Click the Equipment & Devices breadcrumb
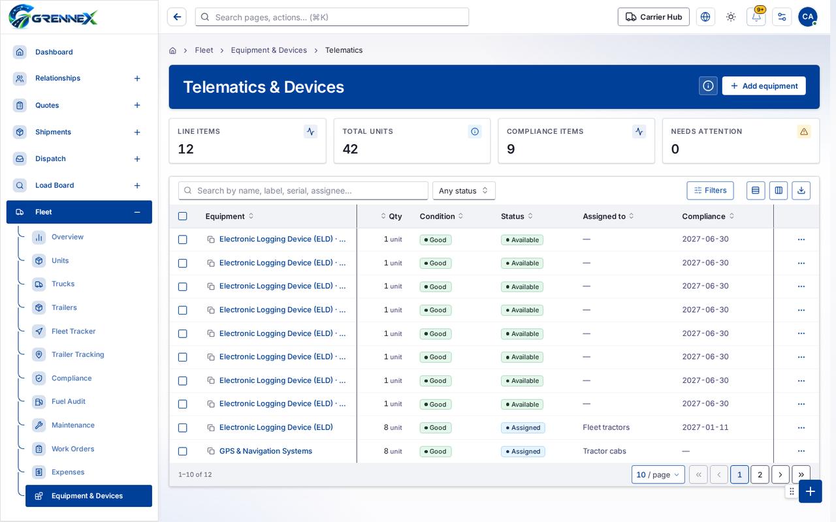836x522 pixels. (x=269, y=50)
